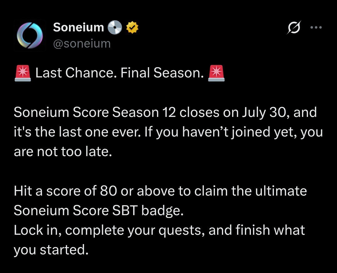This screenshot has height=273, width=337.
Task: Click the siren emoji after Final Season
Action: [x=217, y=73]
